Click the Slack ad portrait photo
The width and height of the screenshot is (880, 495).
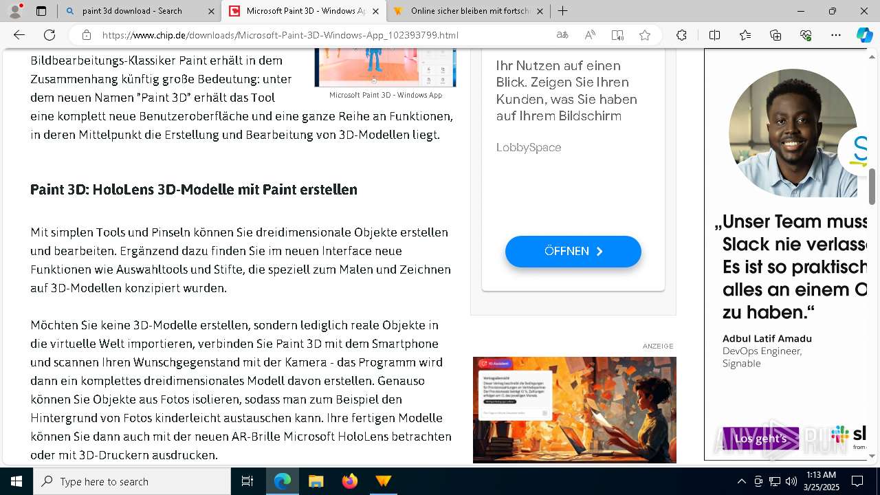coord(793,133)
